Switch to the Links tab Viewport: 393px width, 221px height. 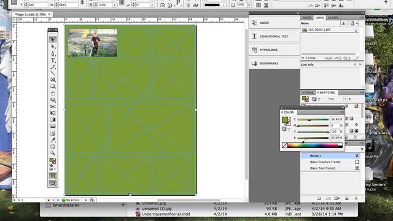tap(319, 18)
